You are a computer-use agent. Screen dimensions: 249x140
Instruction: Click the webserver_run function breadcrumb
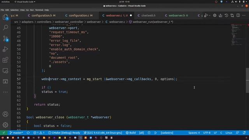point(151,22)
